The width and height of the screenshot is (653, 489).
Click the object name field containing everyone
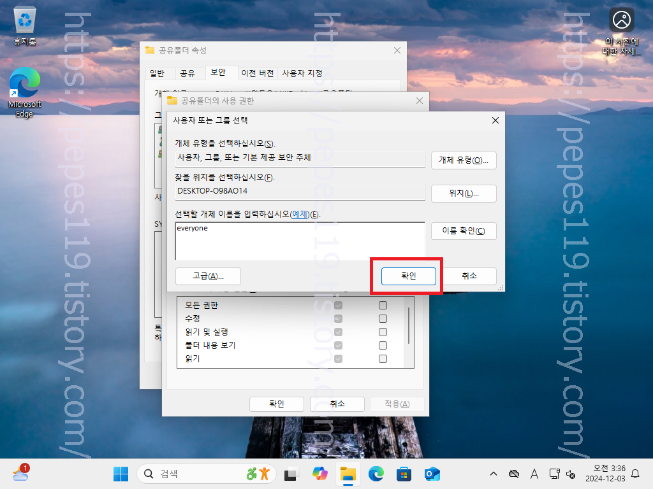[300, 241]
